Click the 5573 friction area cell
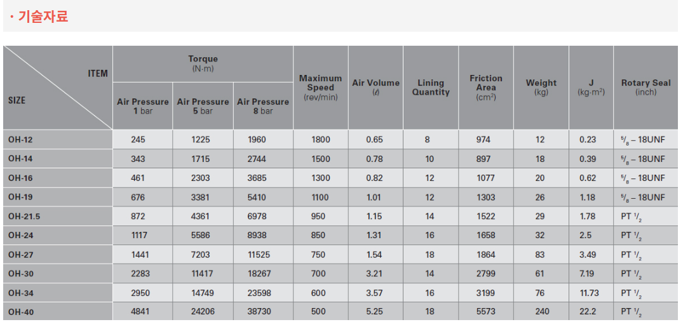 tap(485, 312)
